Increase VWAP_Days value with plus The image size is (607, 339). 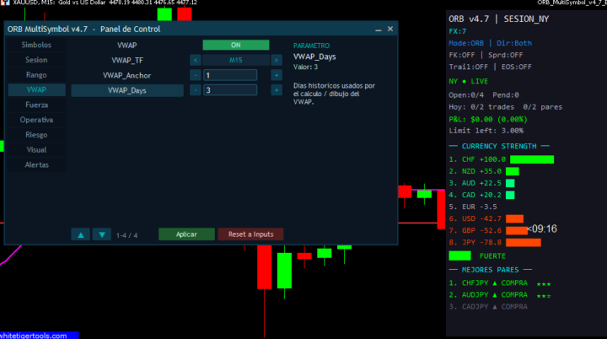[277, 90]
